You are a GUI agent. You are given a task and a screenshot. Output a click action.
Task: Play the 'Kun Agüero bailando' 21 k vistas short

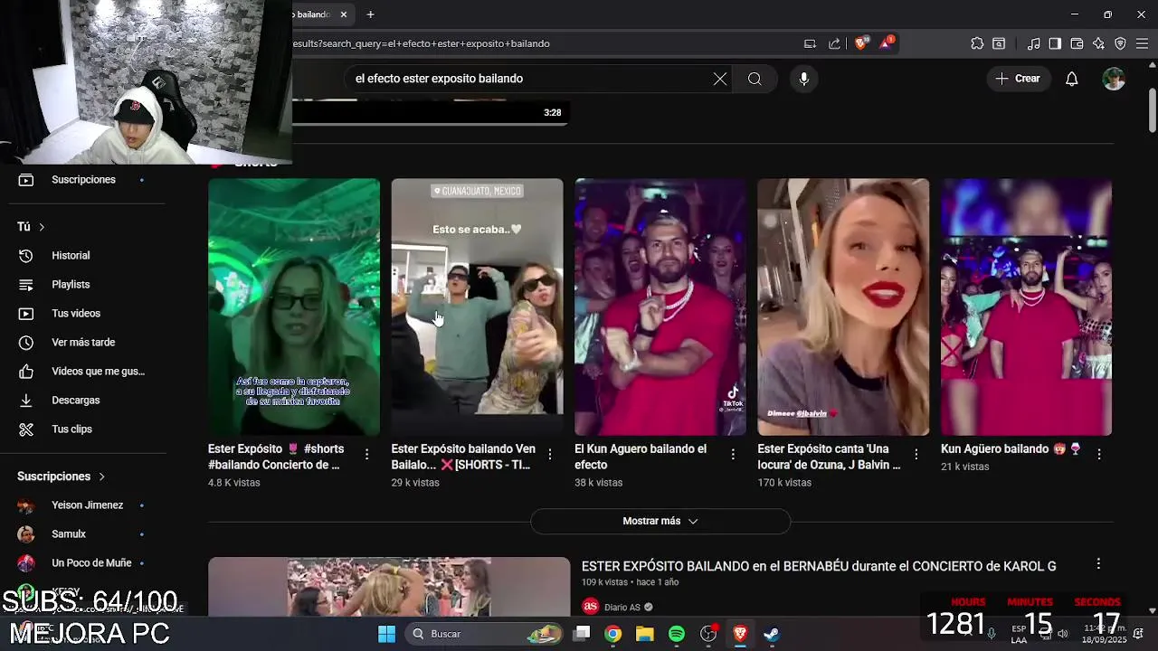1026,307
